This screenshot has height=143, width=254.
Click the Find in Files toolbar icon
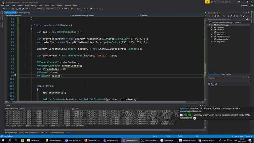click(x=71, y=9)
